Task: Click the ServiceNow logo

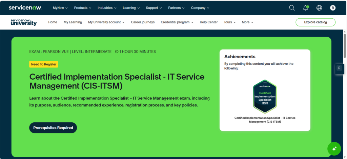Action: point(25,8)
